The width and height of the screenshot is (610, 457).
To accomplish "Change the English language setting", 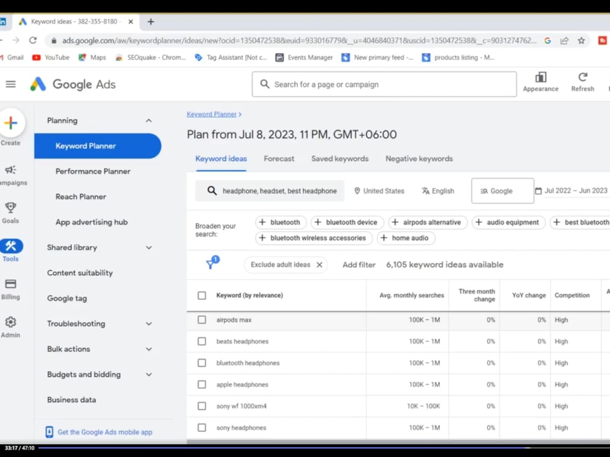I will [x=437, y=191].
